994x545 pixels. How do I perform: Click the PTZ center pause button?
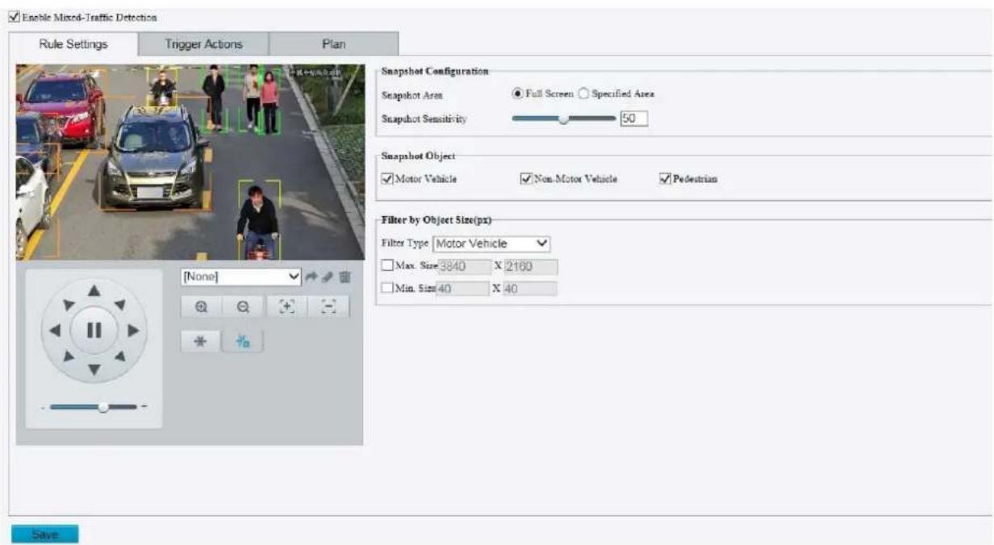[94, 331]
